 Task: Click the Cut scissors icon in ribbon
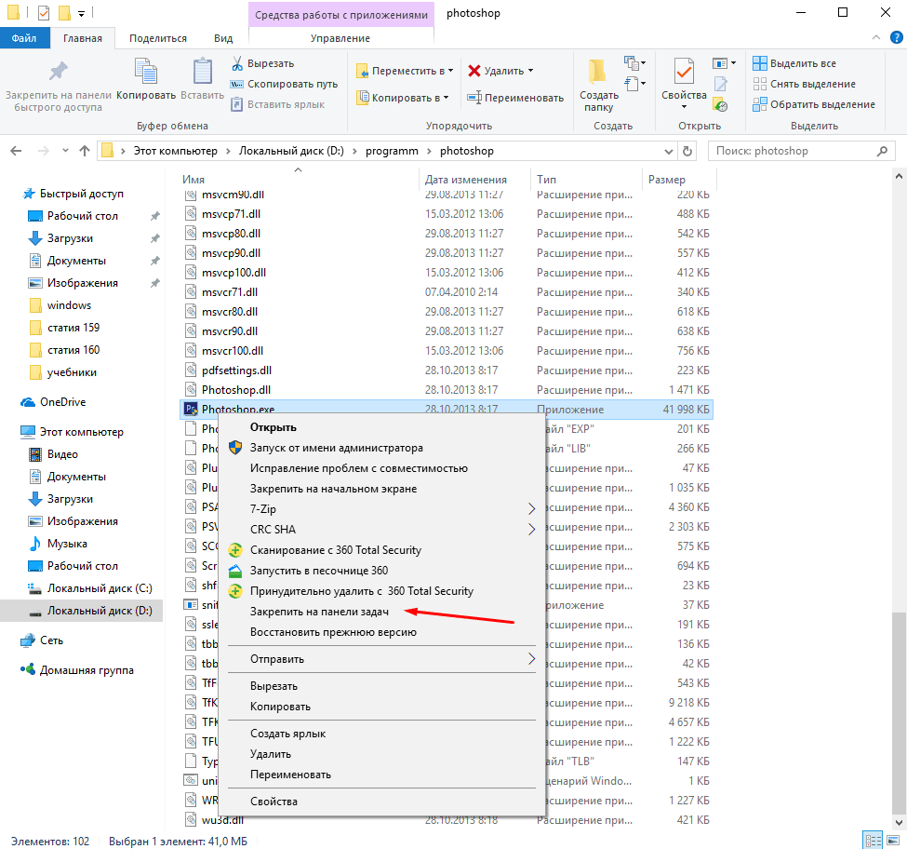(x=238, y=63)
